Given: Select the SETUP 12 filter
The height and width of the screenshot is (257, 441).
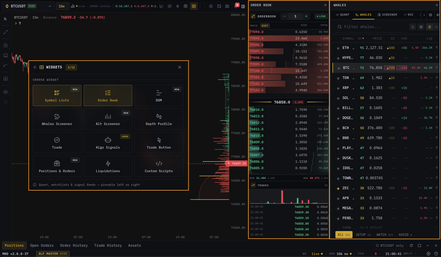Looking at the screenshot, I should [x=363, y=235].
